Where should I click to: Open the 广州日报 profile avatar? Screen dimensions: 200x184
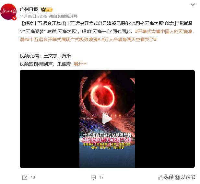click(x=8, y=12)
